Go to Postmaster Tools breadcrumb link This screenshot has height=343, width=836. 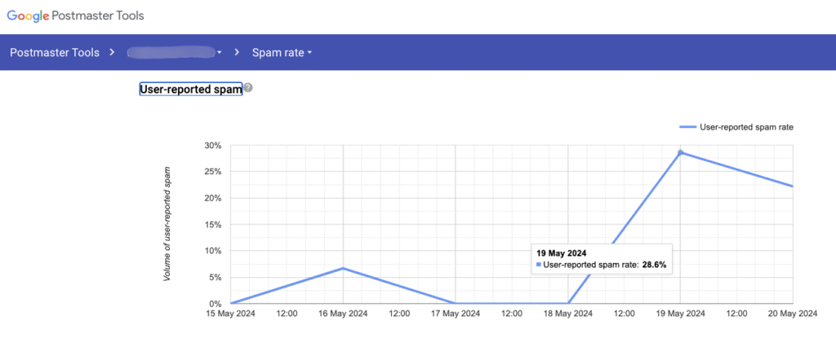click(54, 53)
